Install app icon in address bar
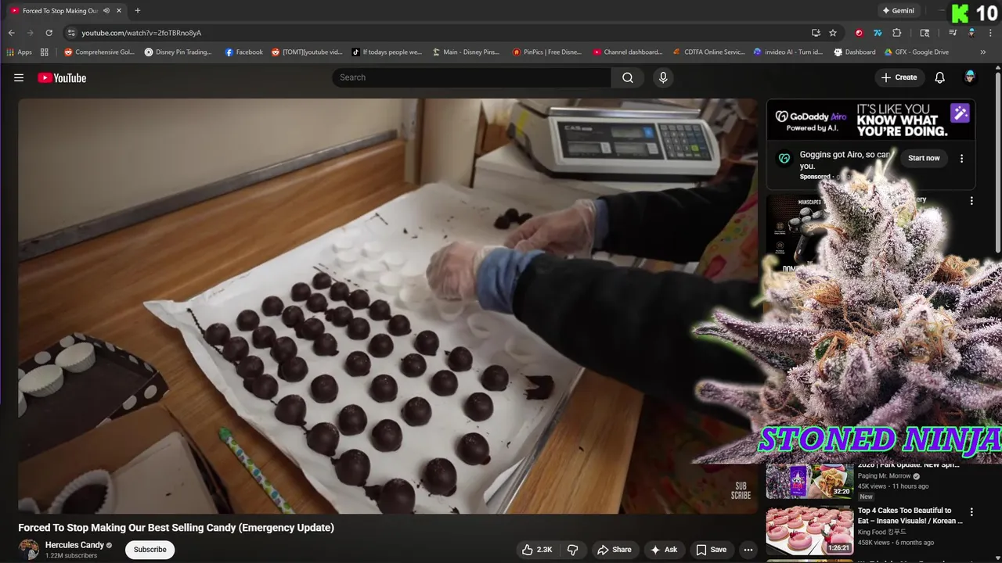Image resolution: width=1002 pixels, height=563 pixels. 816,33
